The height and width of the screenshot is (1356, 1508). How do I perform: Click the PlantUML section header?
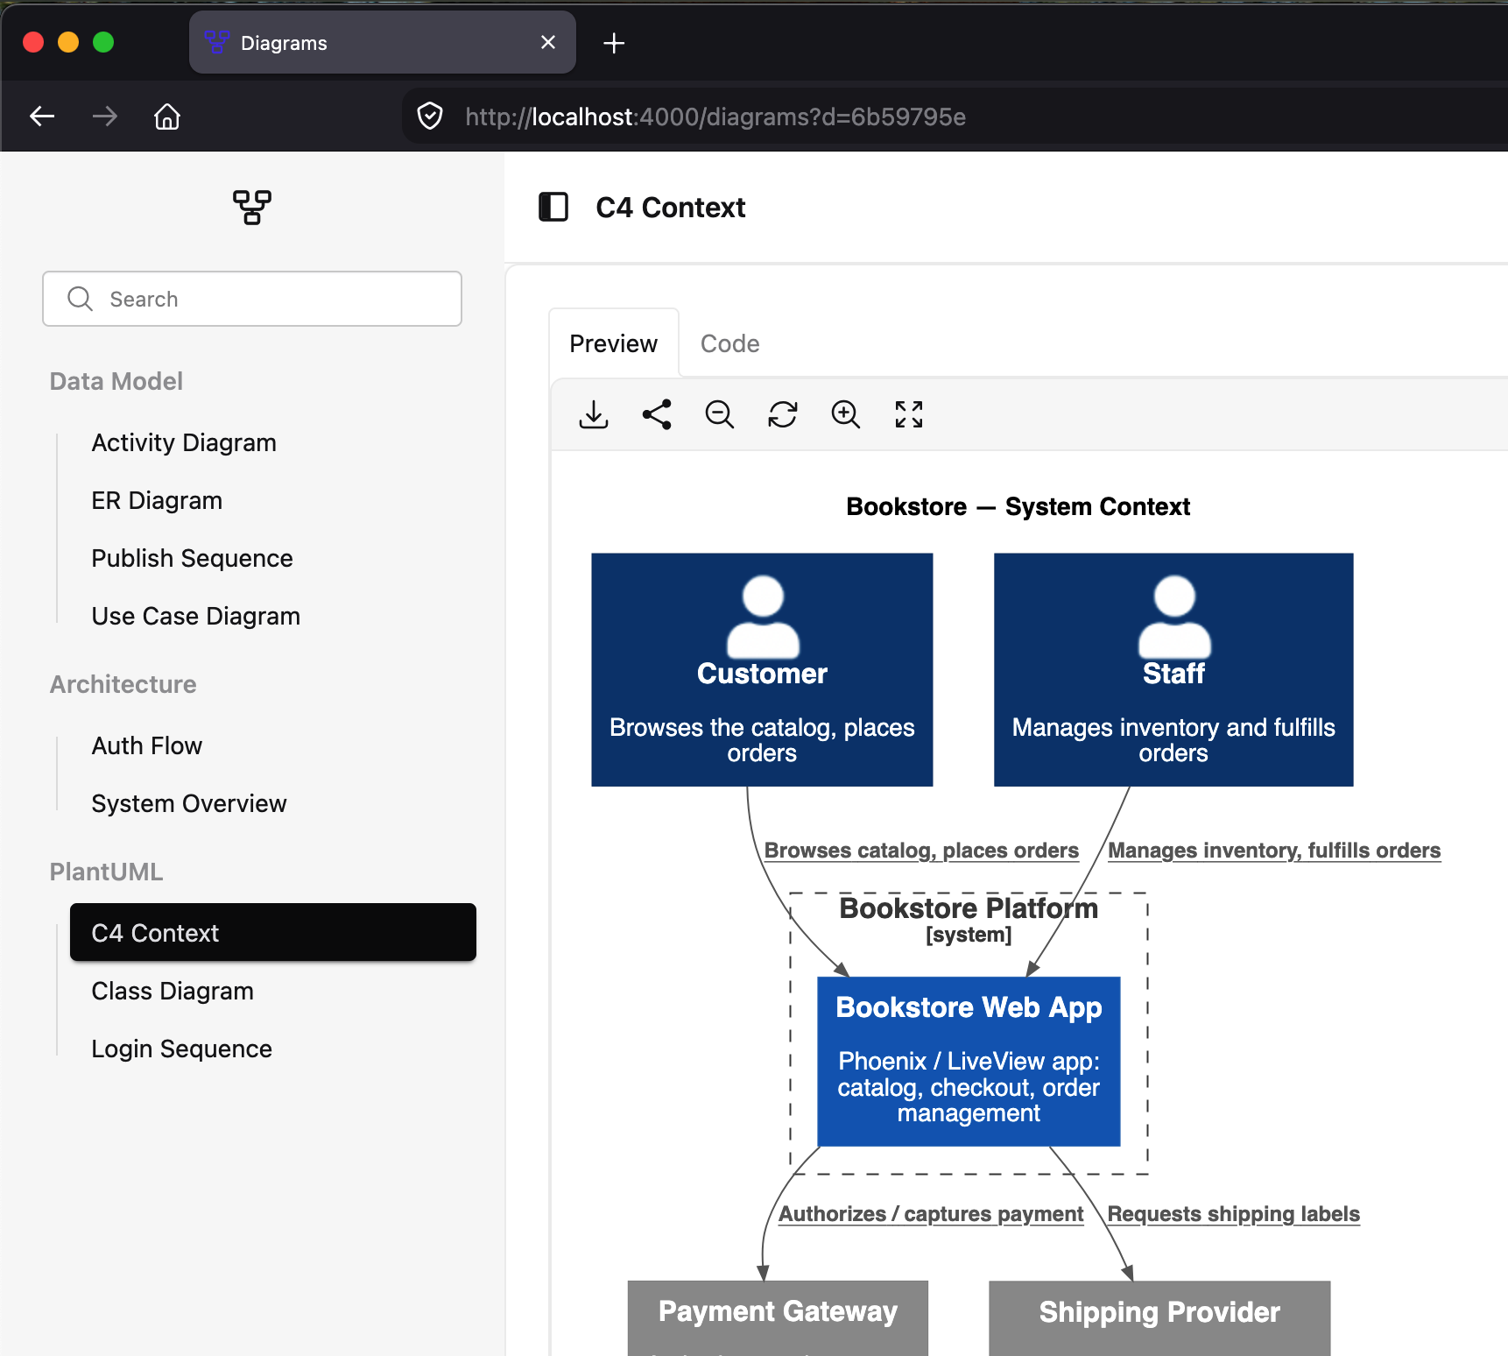pos(106,872)
